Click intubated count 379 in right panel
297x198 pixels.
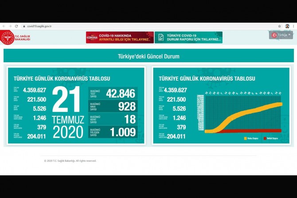pyautogui.click(x=181, y=127)
